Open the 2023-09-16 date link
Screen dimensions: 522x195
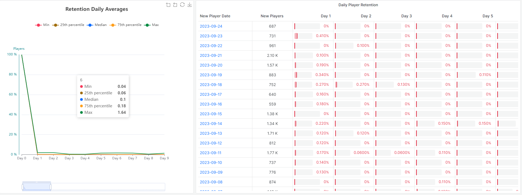(211, 104)
